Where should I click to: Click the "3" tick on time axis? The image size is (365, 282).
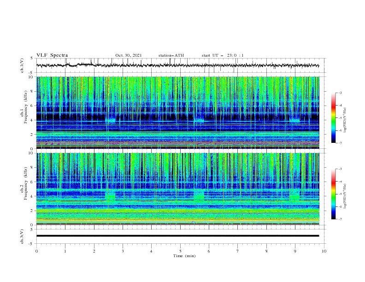pyautogui.click(x=123, y=251)
